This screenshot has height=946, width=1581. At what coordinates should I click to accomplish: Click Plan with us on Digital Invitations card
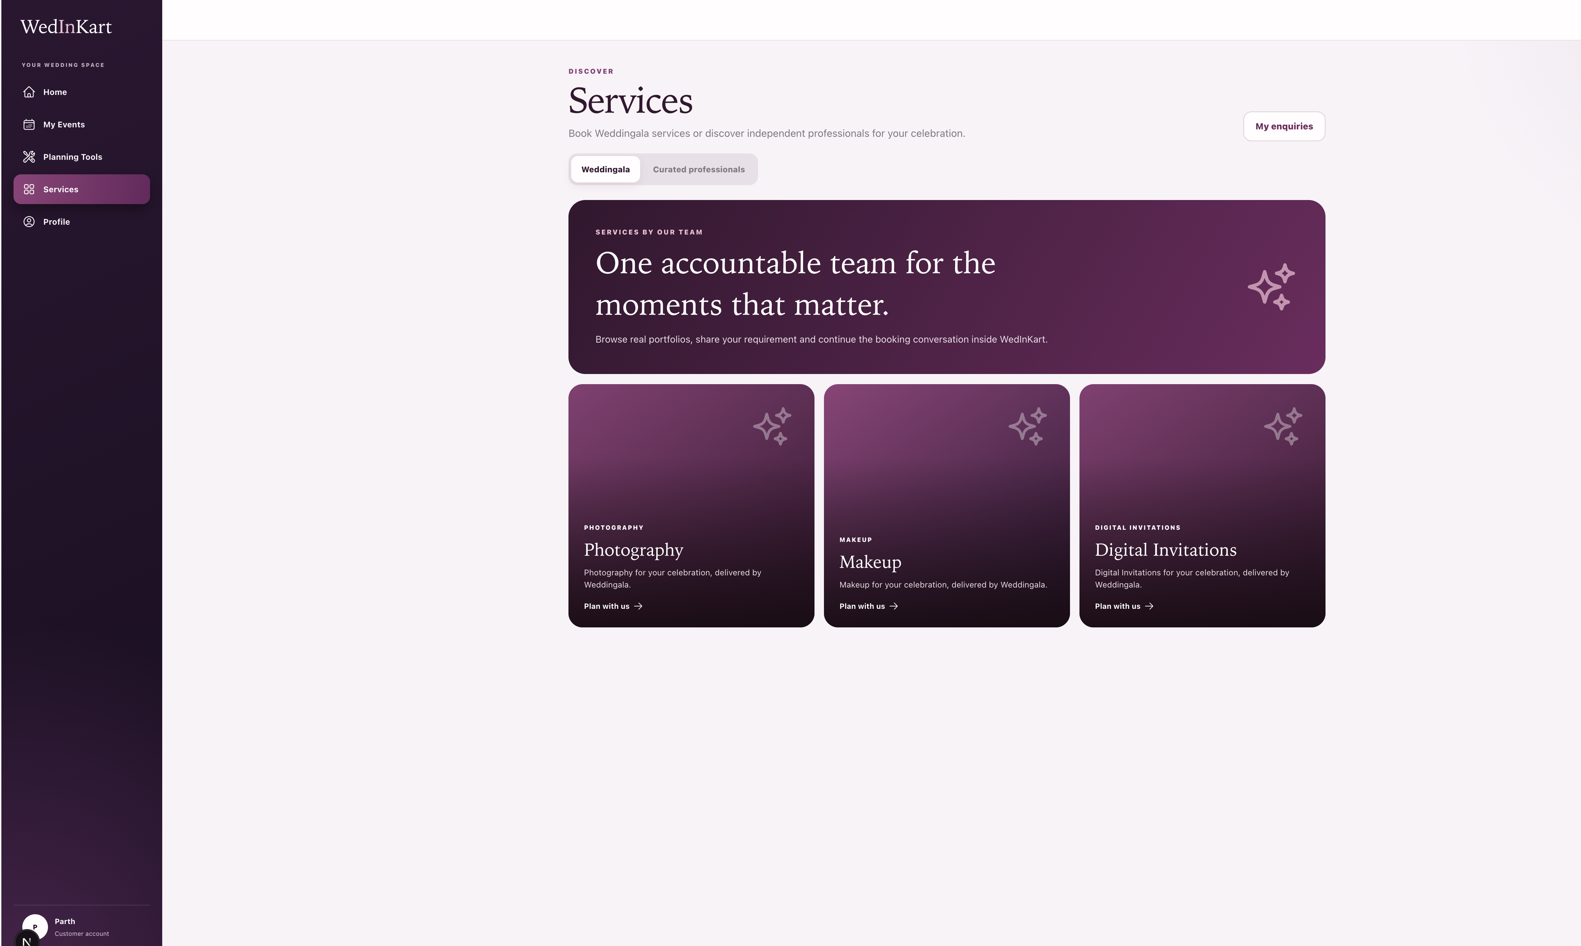tap(1124, 606)
